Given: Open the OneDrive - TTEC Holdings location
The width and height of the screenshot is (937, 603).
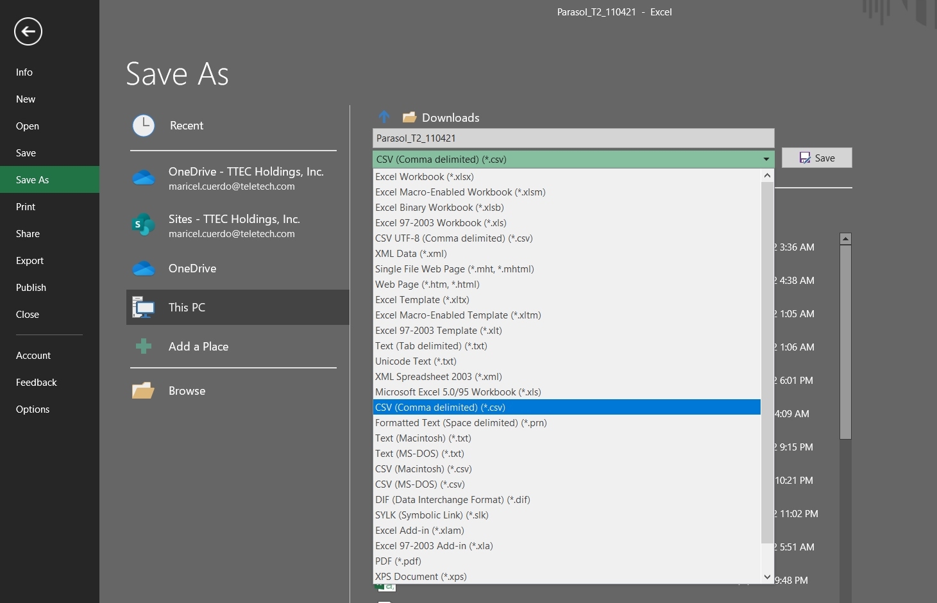Looking at the screenshot, I should [246, 178].
